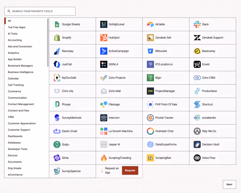Click the Pivotal Tracker icon
This screenshot has width=241, height=193.
pyautogui.click(x=150, y=118)
